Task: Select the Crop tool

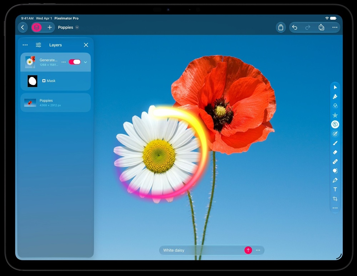Action: [335, 199]
